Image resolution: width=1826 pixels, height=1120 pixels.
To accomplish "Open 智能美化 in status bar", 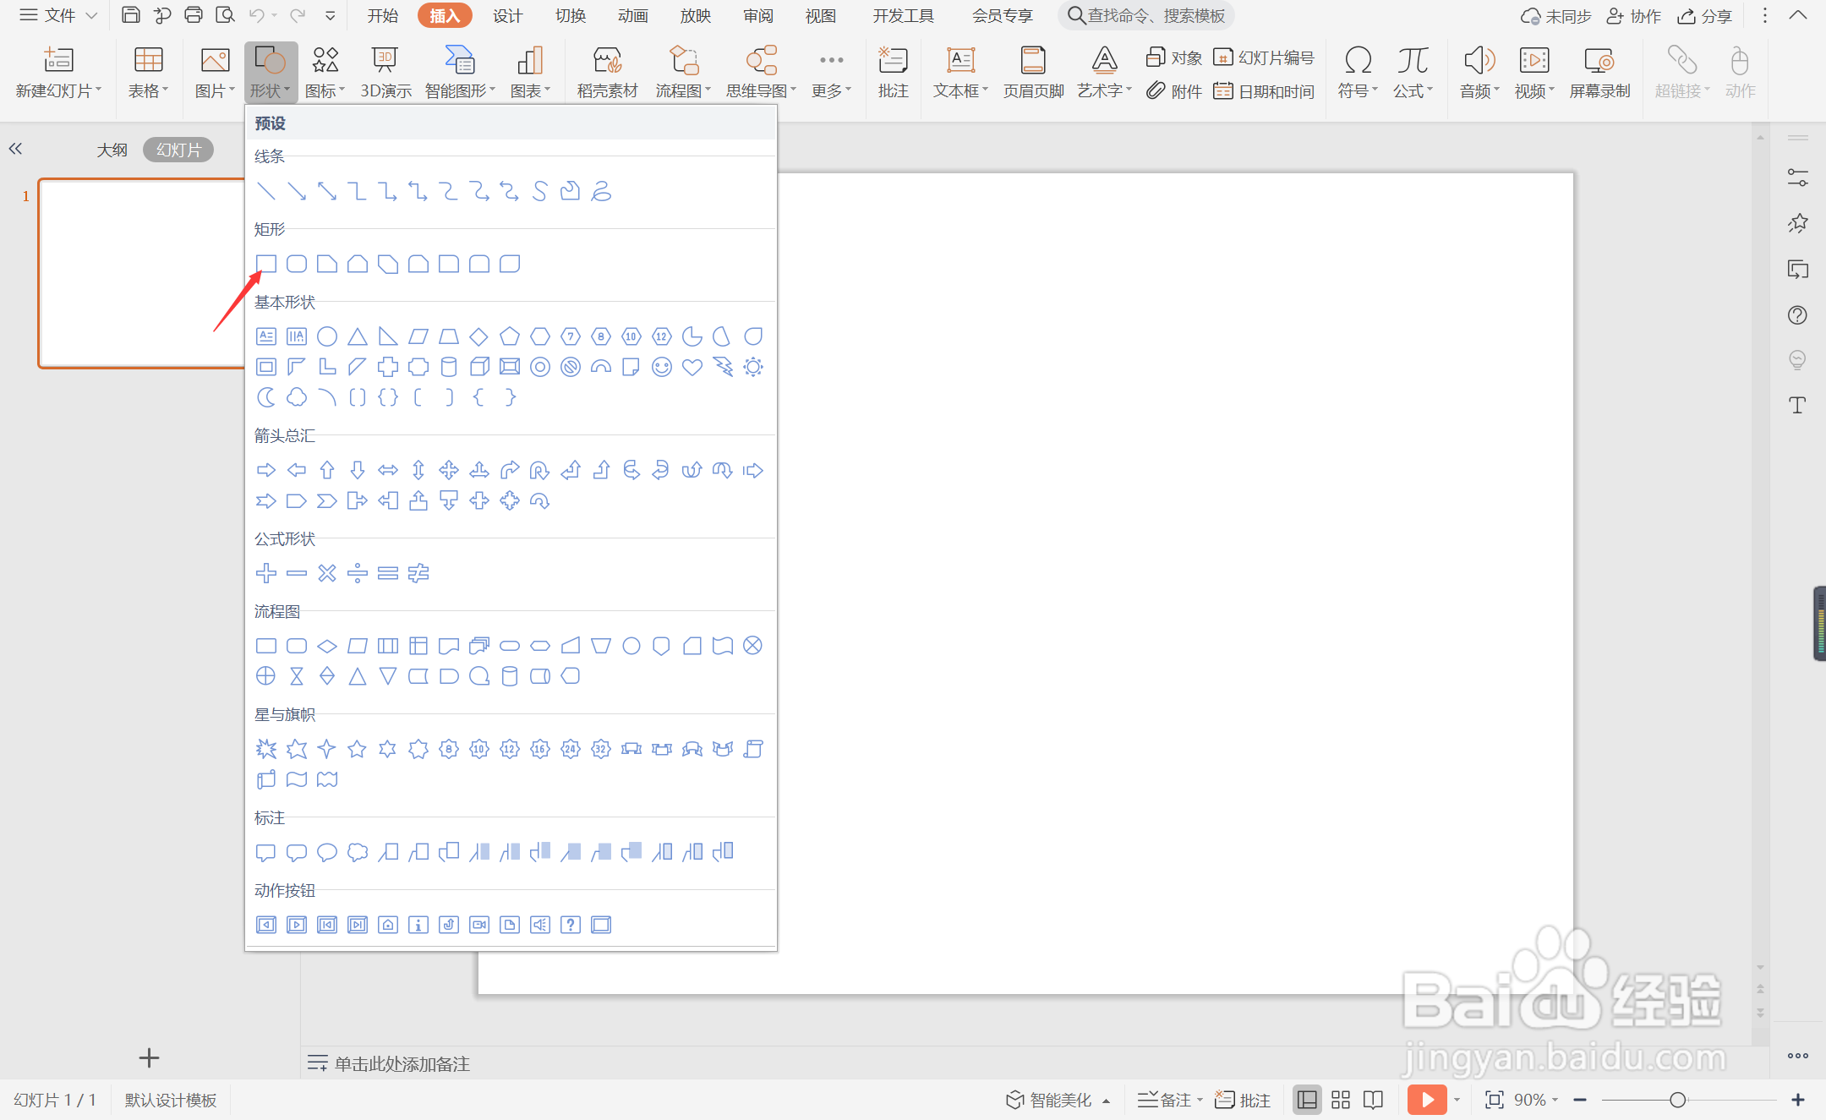I will [x=1057, y=1100].
